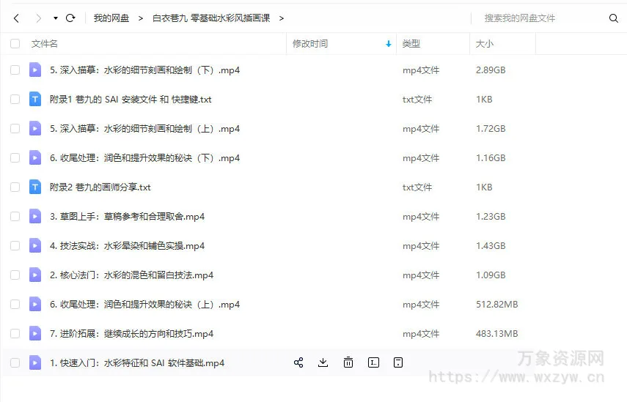
Task: Select checkbox for 3. 草图上手 video
Action: pyautogui.click(x=15, y=217)
